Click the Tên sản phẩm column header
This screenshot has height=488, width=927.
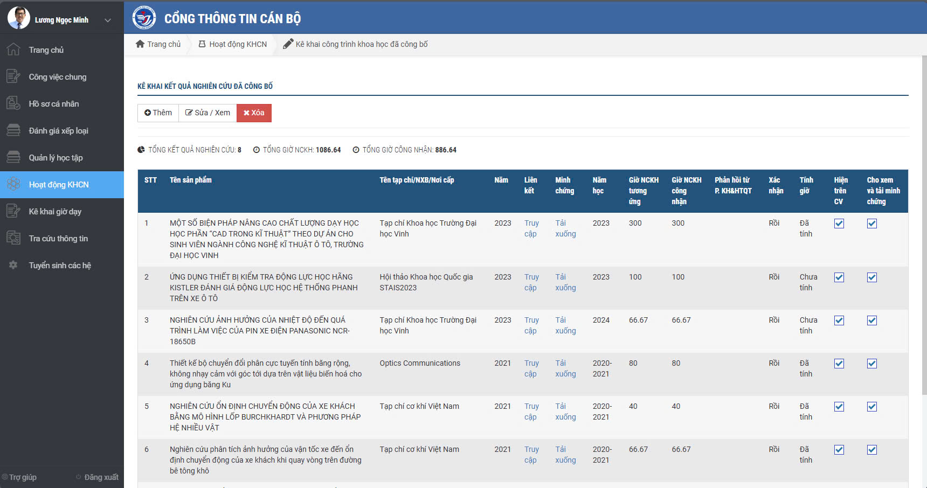pyautogui.click(x=191, y=180)
